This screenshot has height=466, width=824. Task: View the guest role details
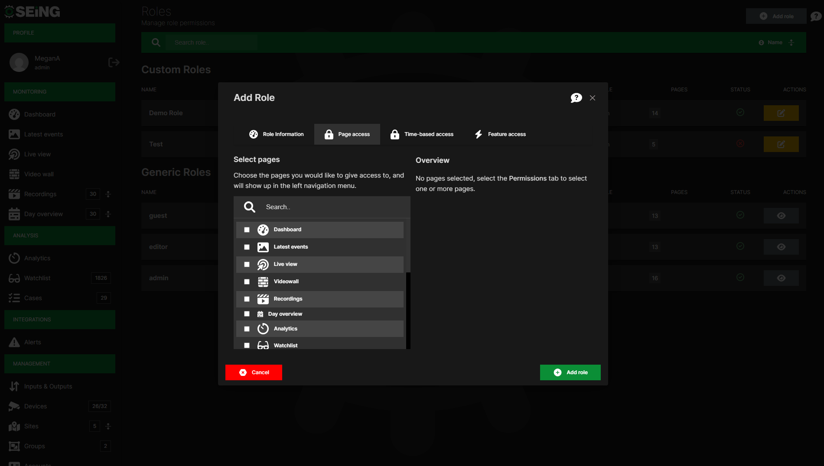[x=781, y=216]
